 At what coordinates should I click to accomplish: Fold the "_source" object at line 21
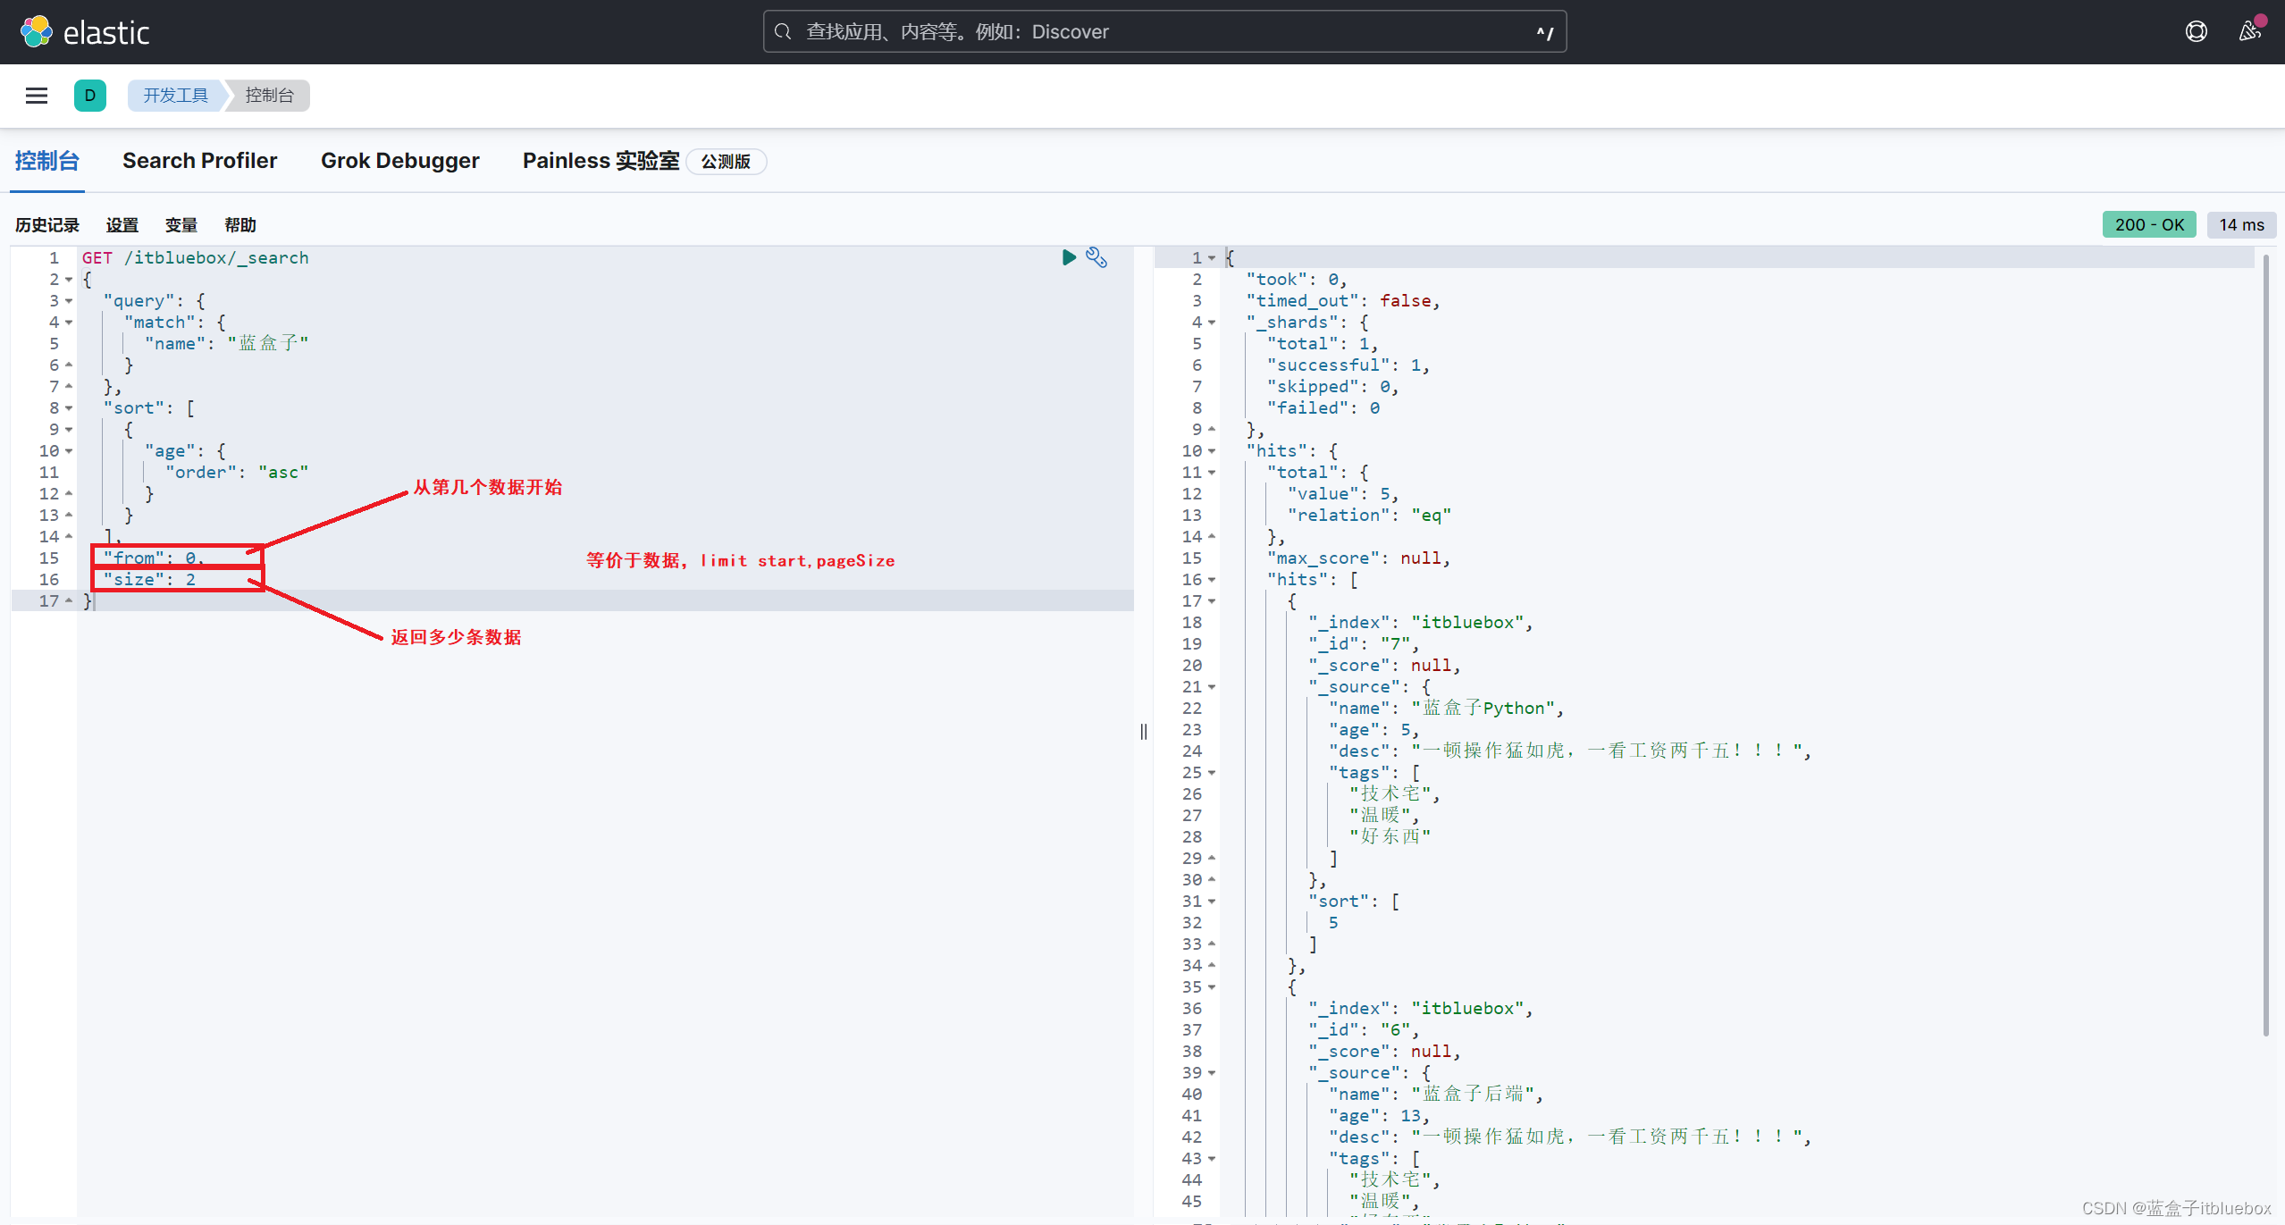(1212, 687)
